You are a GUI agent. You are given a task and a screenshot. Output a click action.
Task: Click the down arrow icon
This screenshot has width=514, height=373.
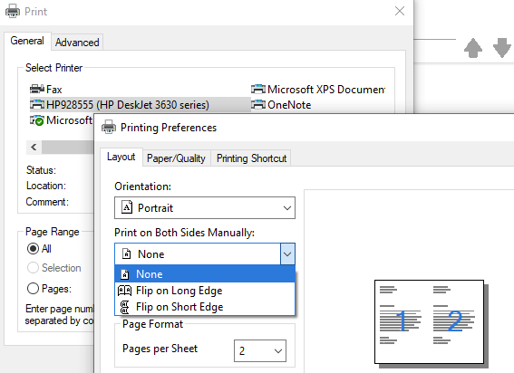point(502,48)
